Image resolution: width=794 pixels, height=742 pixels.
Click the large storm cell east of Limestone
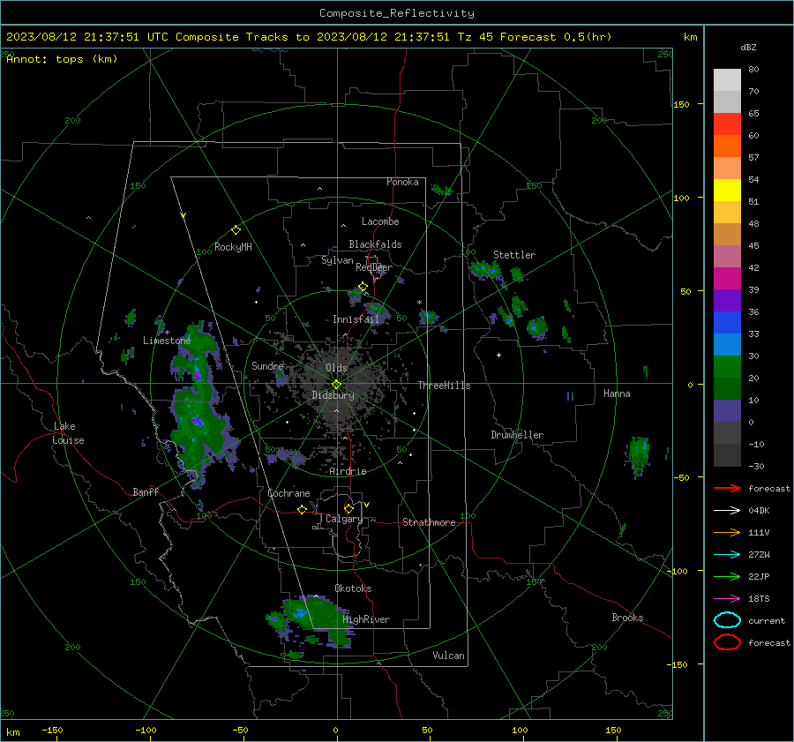[198, 405]
